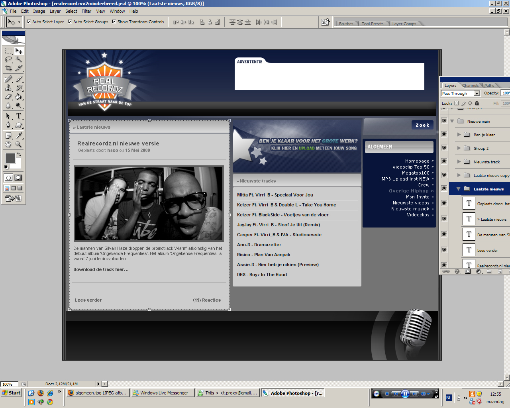
Task: Open the Layer menu
Action: 55,11
